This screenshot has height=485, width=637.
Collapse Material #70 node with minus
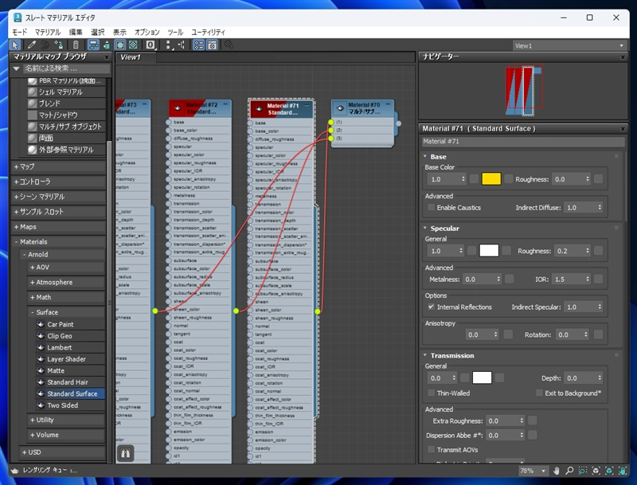click(x=388, y=104)
